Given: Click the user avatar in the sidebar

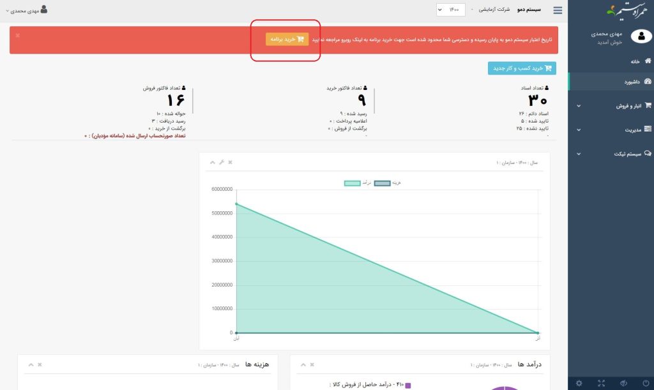Looking at the screenshot, I should point(640,36).
